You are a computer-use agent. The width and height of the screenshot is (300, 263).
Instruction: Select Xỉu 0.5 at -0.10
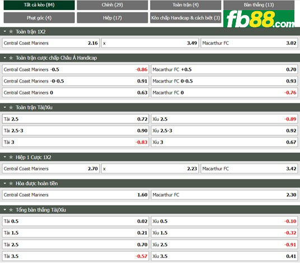(224, 221)
